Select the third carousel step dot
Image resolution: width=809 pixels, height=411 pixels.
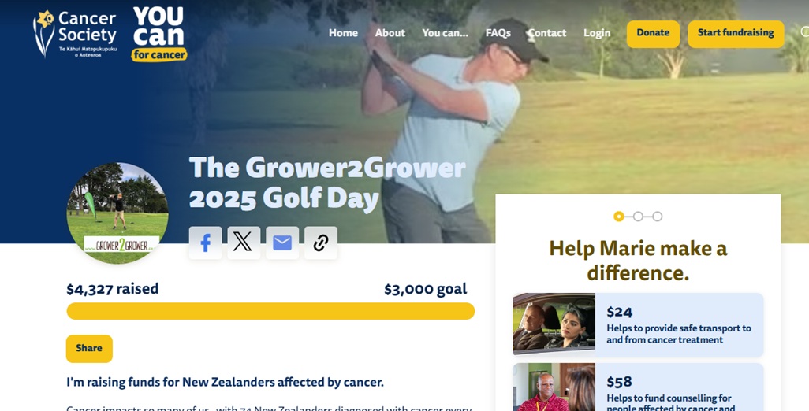[658, 217]
